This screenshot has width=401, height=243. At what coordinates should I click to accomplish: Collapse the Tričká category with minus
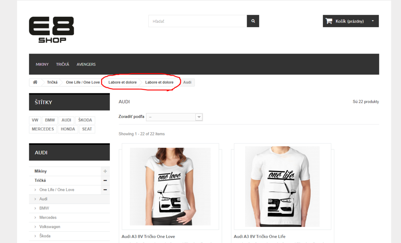[105, 181]
